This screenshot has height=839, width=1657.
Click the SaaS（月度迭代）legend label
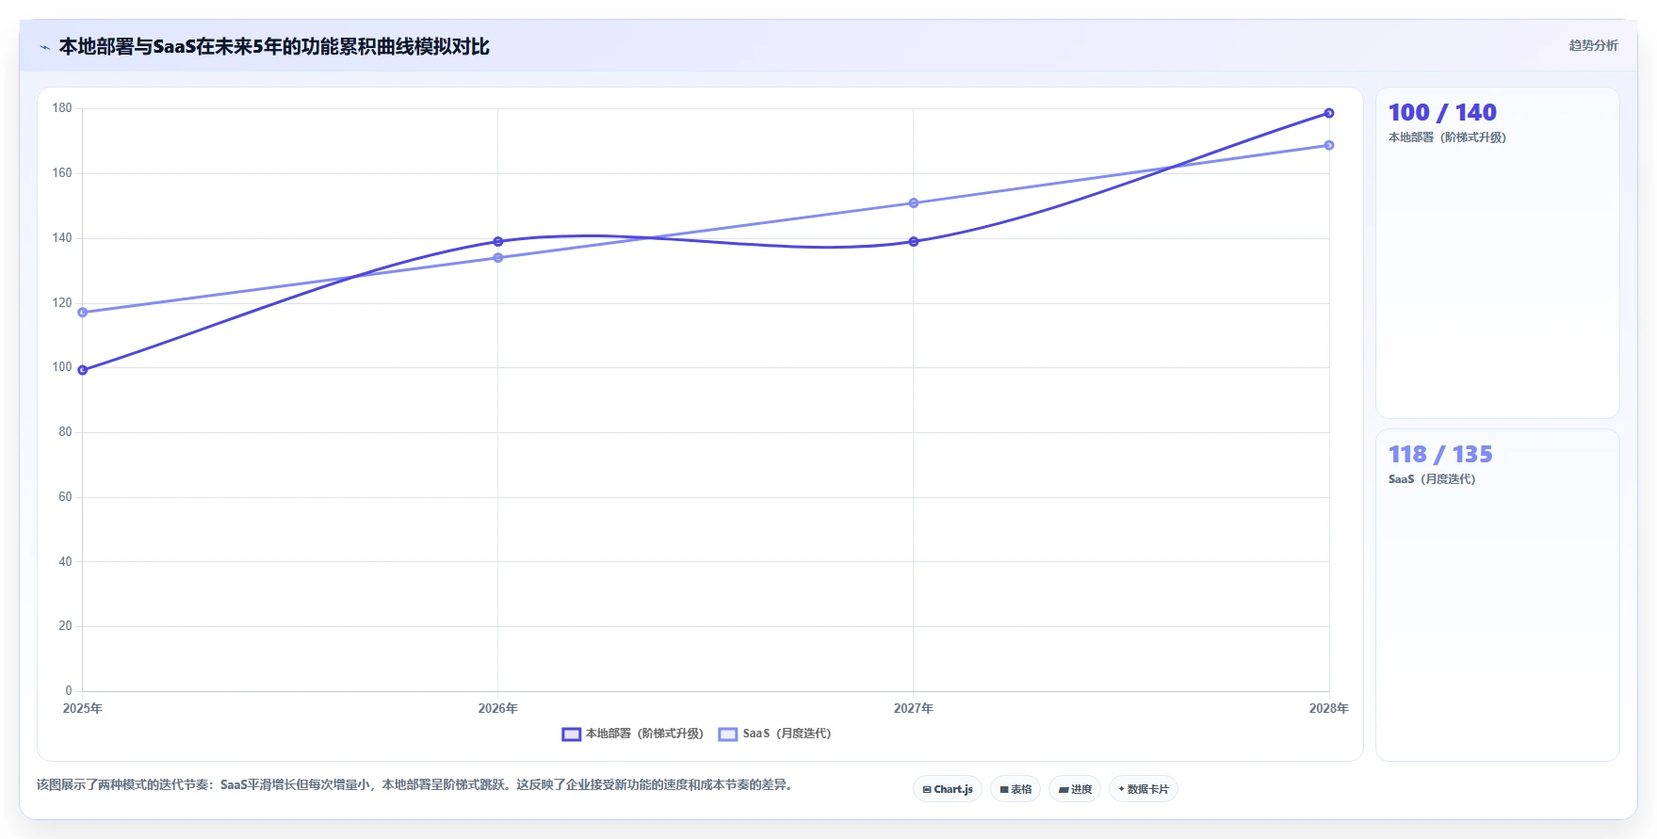click(x=787, y=734)
